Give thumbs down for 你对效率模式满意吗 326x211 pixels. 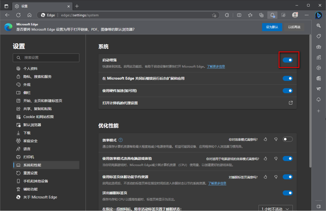(x=276, y=139)
